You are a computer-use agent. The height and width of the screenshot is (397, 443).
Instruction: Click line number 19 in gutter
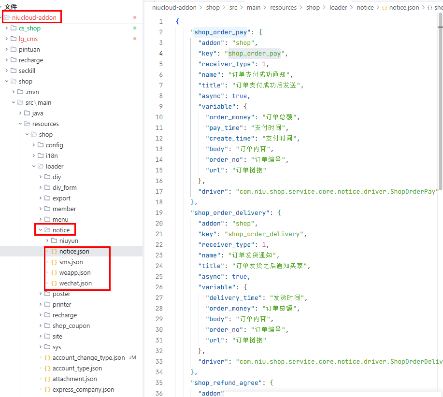tap(159, 213)
